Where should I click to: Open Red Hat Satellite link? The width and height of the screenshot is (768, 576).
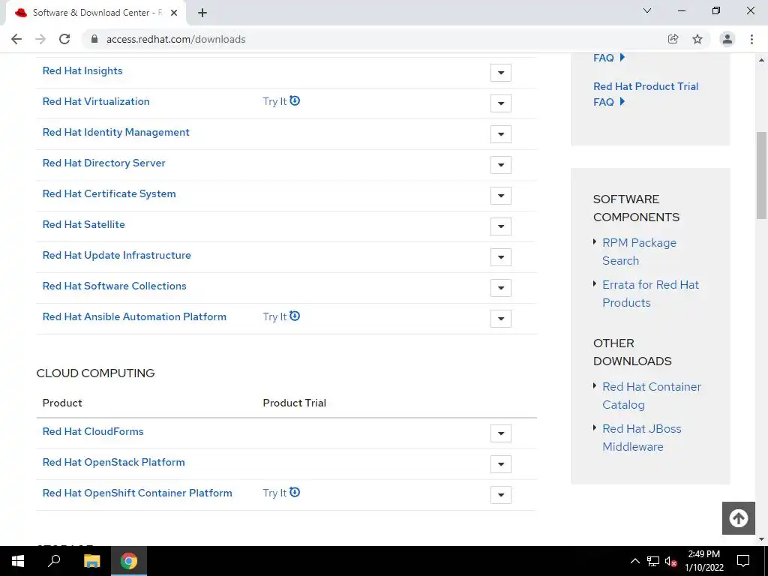click(x=83, y=224)
